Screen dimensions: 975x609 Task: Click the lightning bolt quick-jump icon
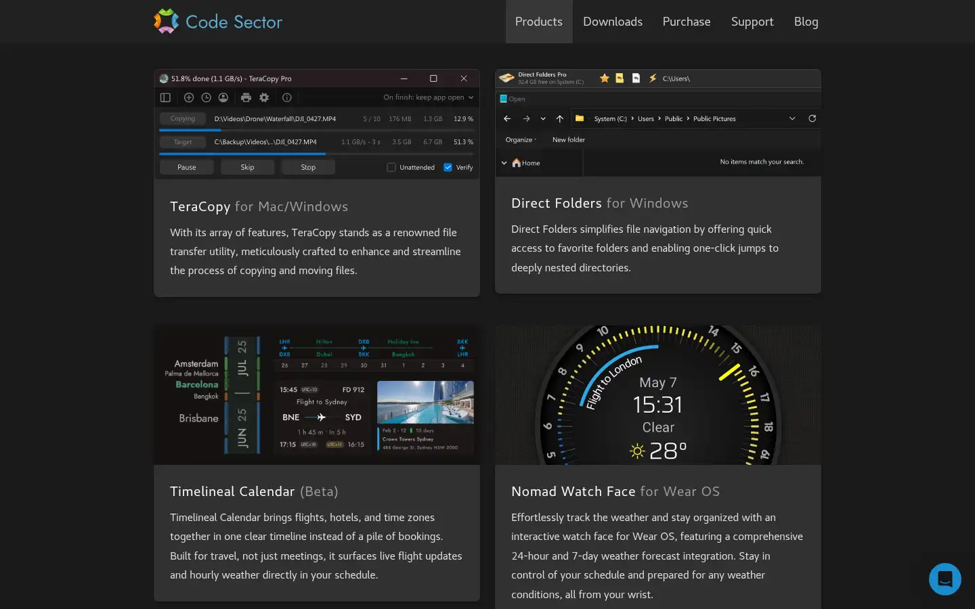[653, 78]
